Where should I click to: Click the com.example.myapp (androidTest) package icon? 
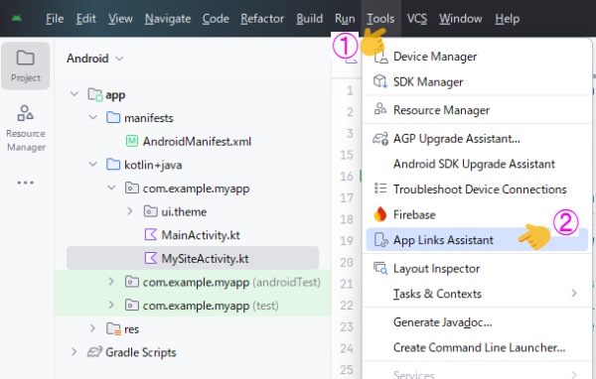[132, 282]
